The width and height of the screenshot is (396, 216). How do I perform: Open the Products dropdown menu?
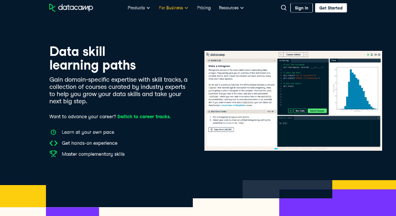tap(138, 8)
